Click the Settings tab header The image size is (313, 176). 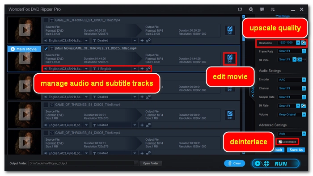coord(283,16)
